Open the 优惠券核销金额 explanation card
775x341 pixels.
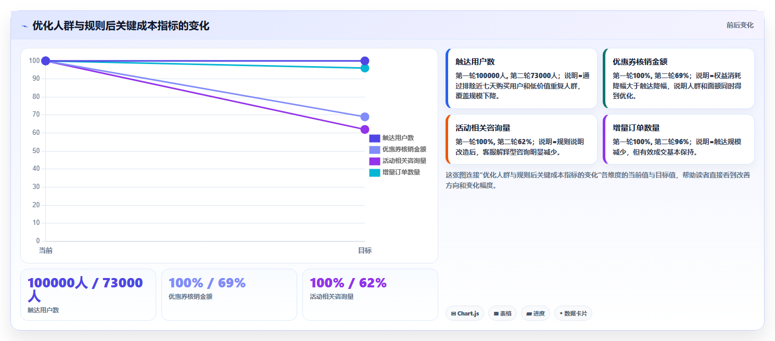(x=679, y=79)
